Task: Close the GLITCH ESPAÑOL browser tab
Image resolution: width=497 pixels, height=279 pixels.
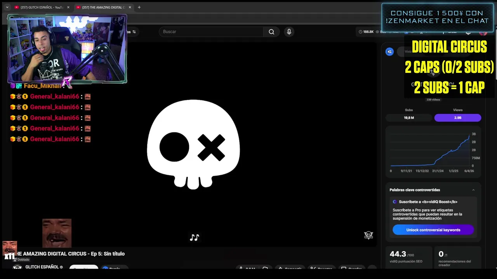Action: (68, 7)
